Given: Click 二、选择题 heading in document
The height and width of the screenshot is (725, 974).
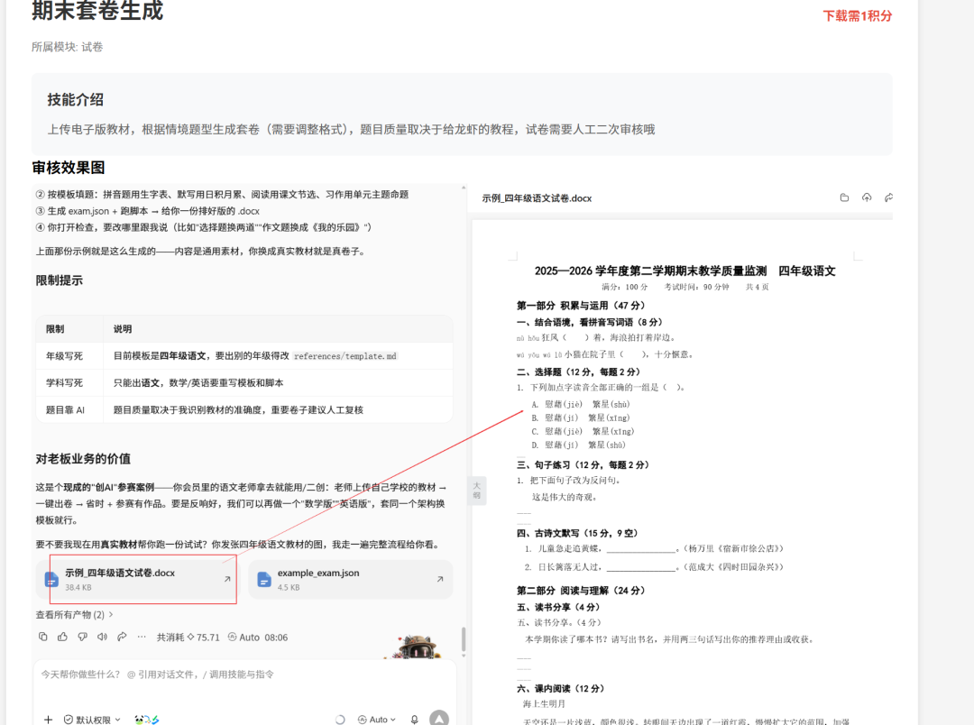Looking at the screenshot, I should point(578,372).
